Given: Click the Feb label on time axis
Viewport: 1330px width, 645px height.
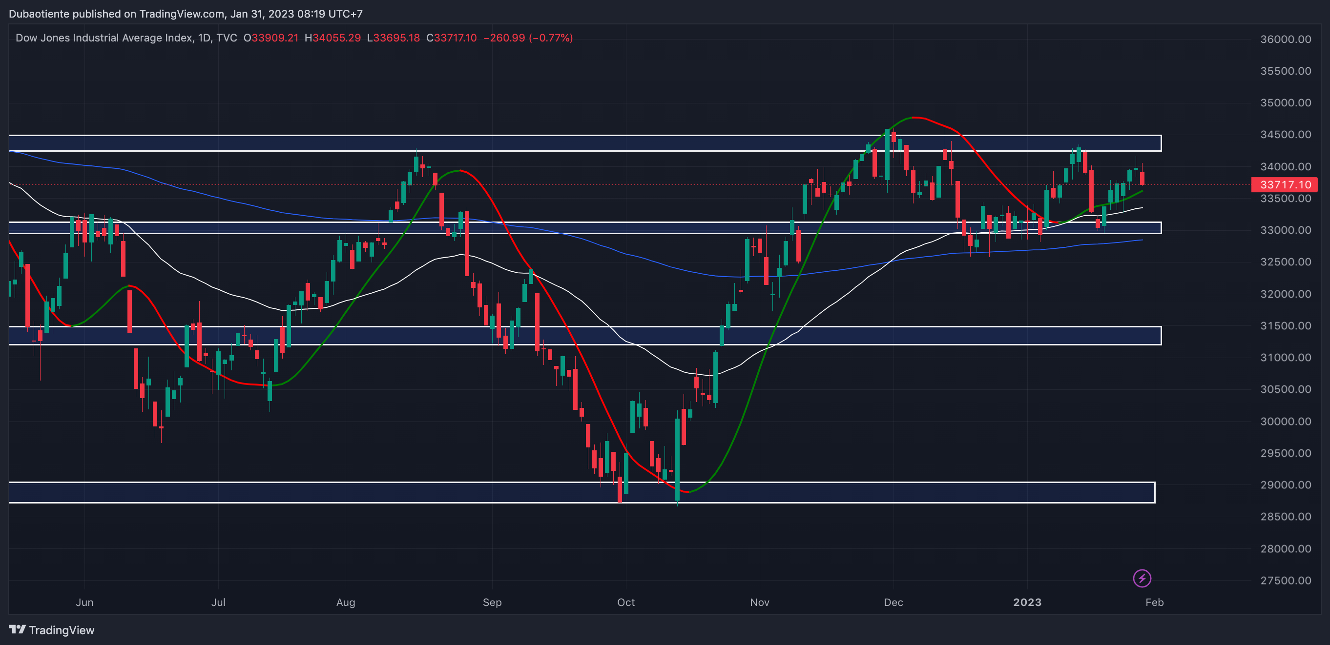Looking at the screenshot, I should tap(1154, 602).
